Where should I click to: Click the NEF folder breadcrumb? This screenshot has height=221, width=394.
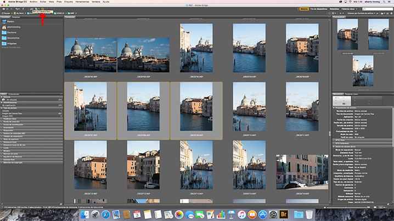71,13
